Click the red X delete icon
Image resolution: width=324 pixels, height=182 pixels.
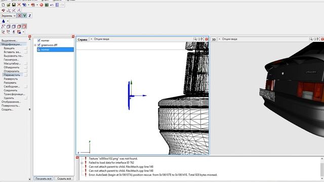tap(19, 5)
